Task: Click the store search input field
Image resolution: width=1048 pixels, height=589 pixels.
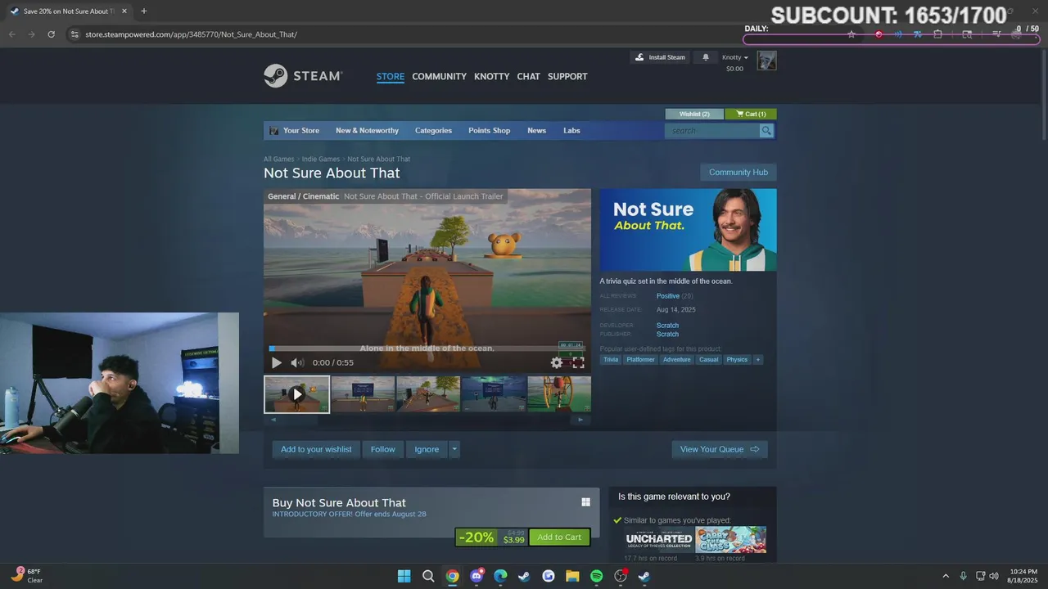Action: (711, 131)
